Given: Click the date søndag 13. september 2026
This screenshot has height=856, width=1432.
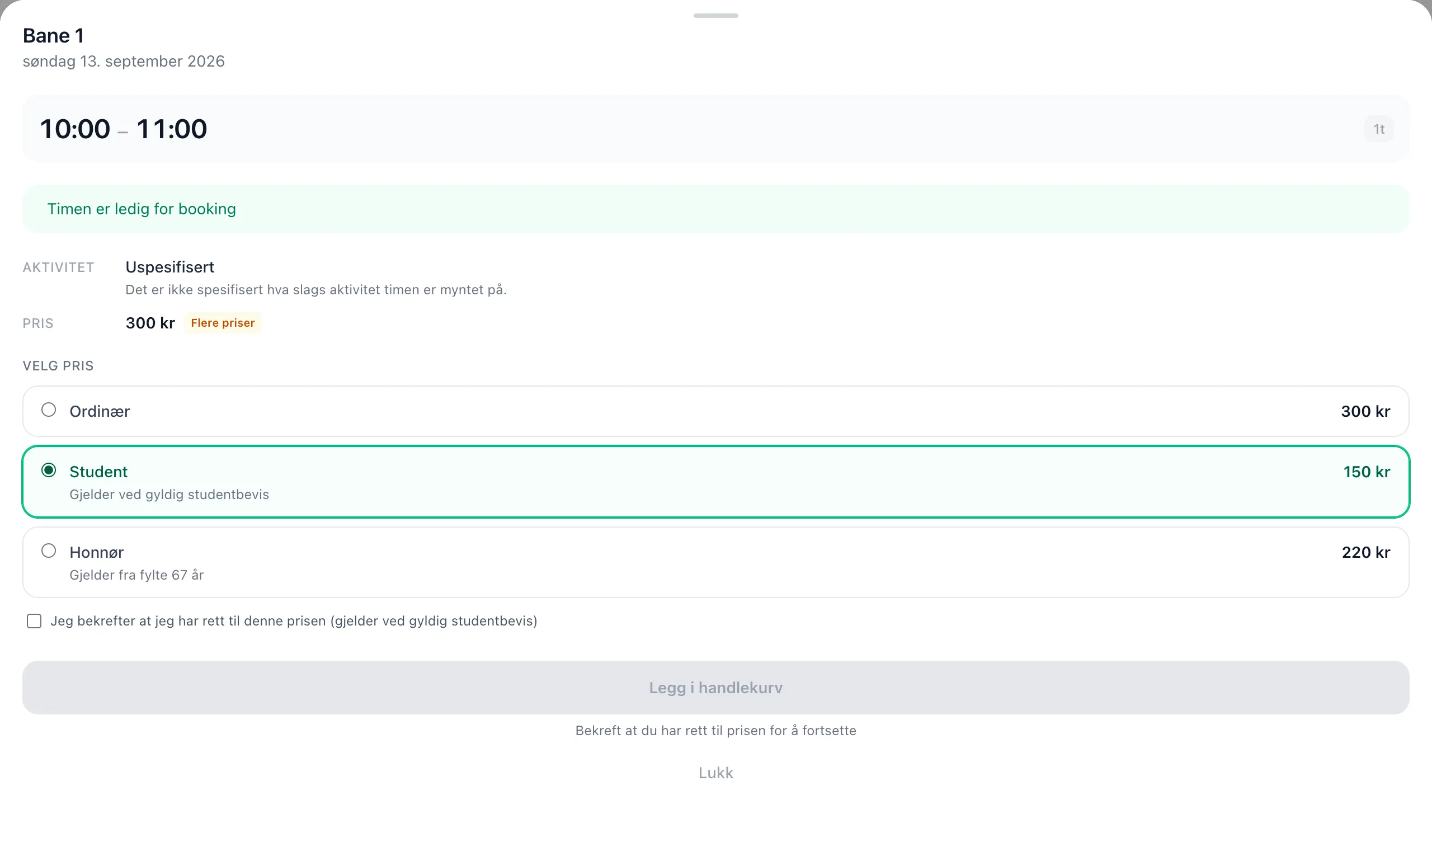Looking at the screenshot, I should point(124,61).
